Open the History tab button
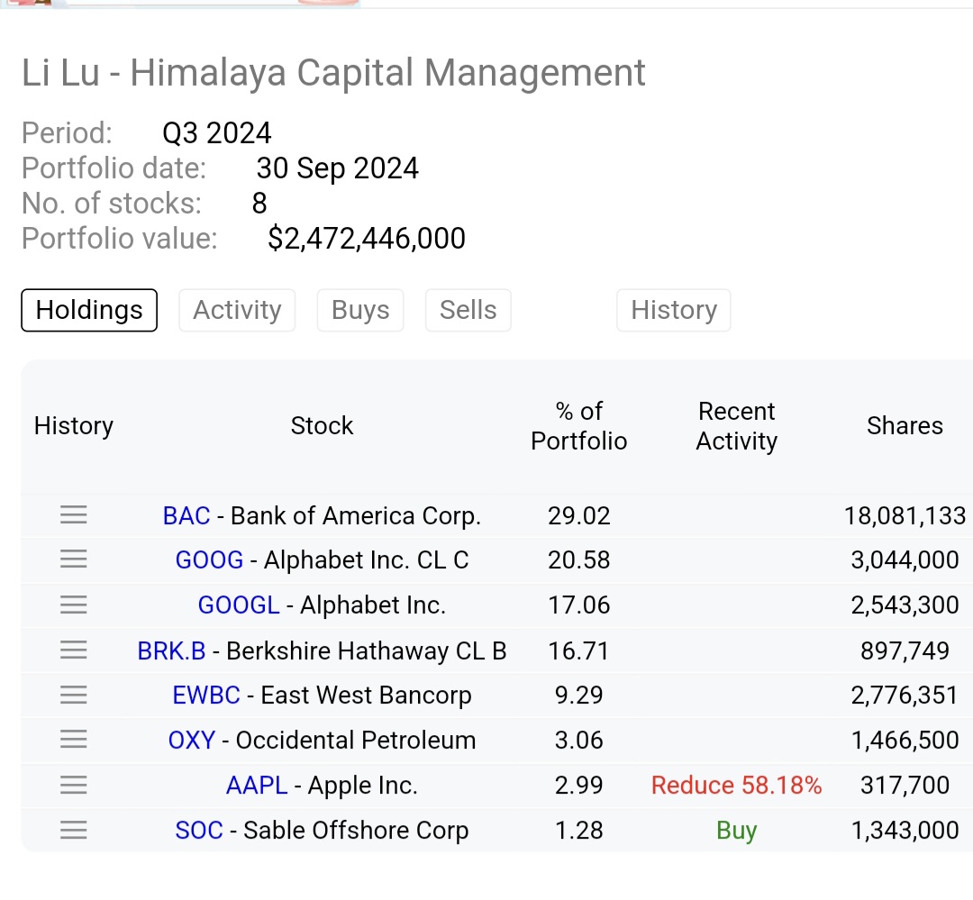 (673, 310)
